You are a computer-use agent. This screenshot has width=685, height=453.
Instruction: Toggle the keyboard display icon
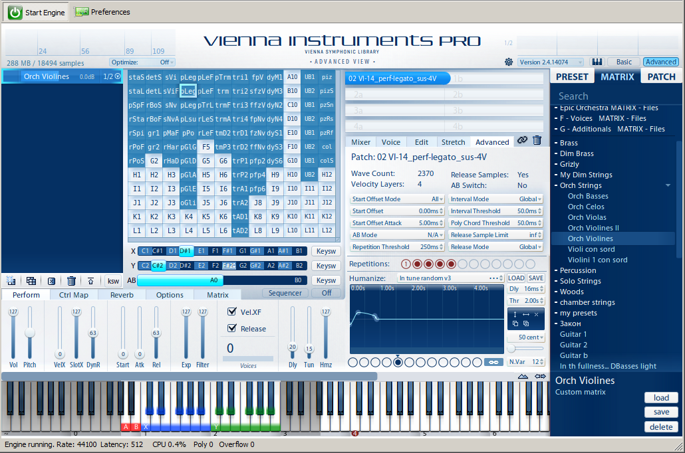[597, 62]
